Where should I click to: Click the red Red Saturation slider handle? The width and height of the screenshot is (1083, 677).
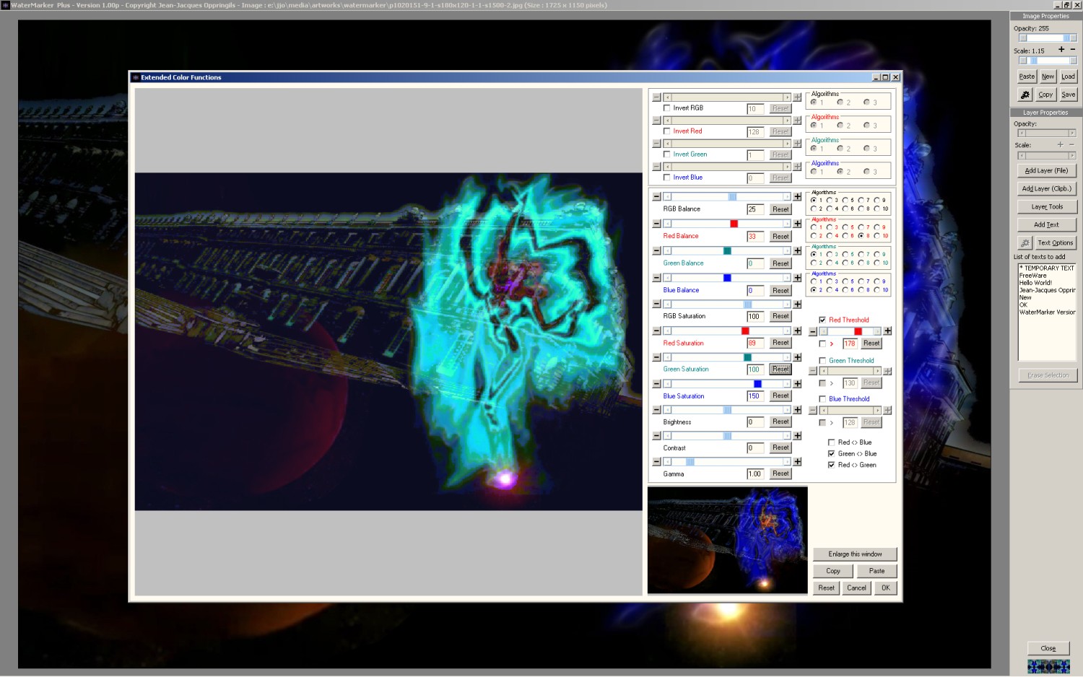745,331
